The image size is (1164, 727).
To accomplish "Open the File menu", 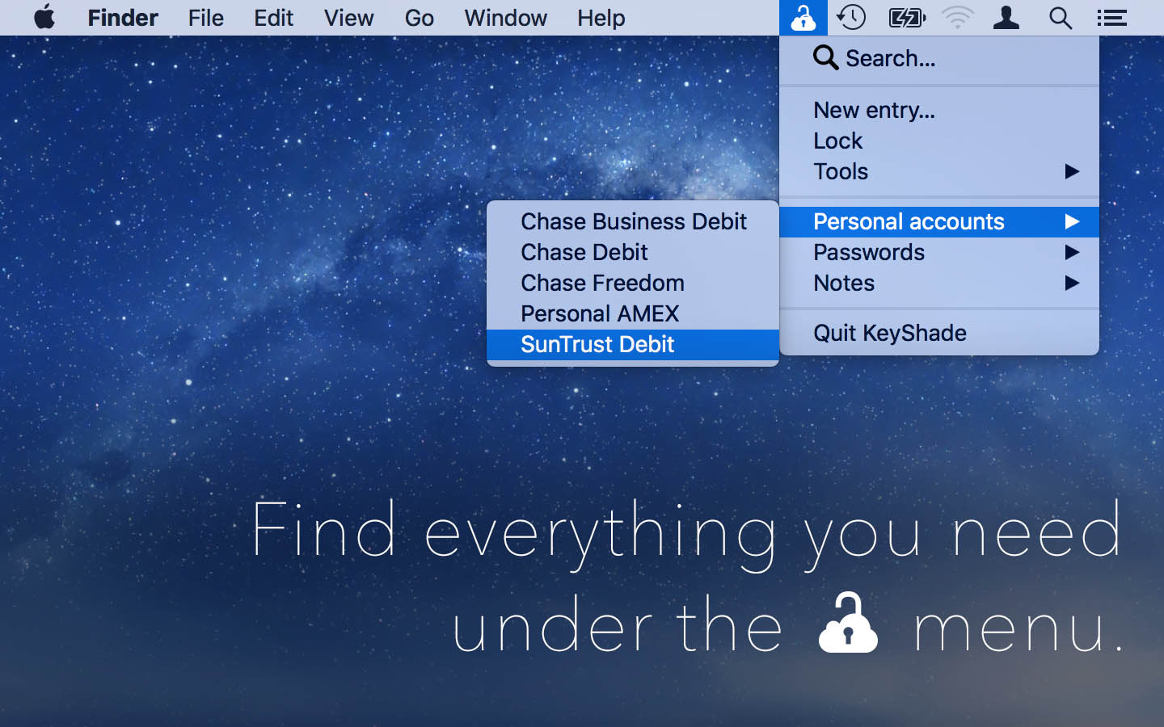I will [206, 18].
